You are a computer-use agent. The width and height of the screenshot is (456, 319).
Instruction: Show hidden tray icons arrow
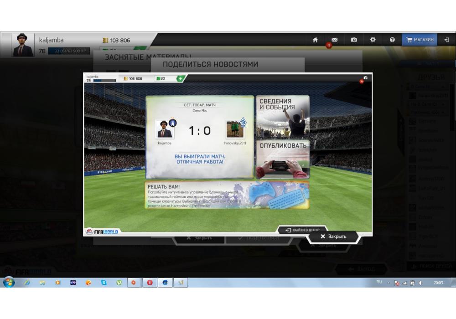pyautogui.click(x=388, y=283)
